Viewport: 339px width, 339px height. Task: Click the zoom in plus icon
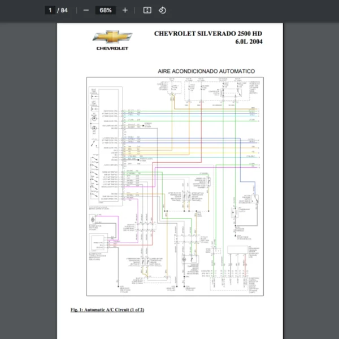pyautogui.click(x=125, y=10)
